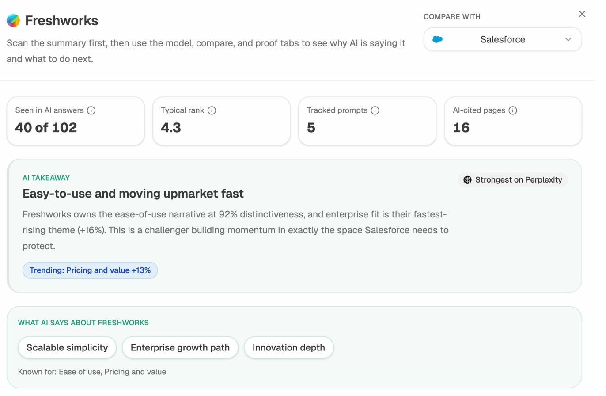
Task: Expand the Salesforce comparison selector
Action: coord(502,39)
